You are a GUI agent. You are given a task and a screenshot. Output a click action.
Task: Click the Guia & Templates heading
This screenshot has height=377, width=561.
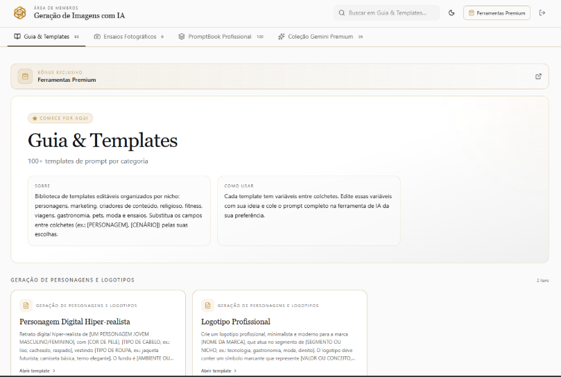pos(103,140)
